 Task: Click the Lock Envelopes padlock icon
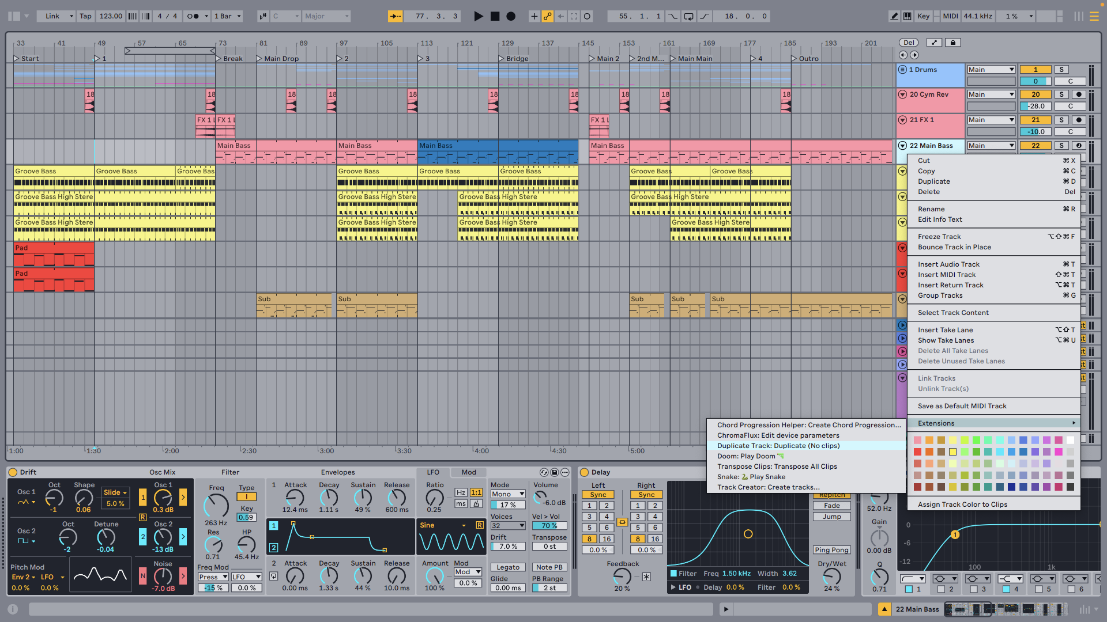[952, 43]
